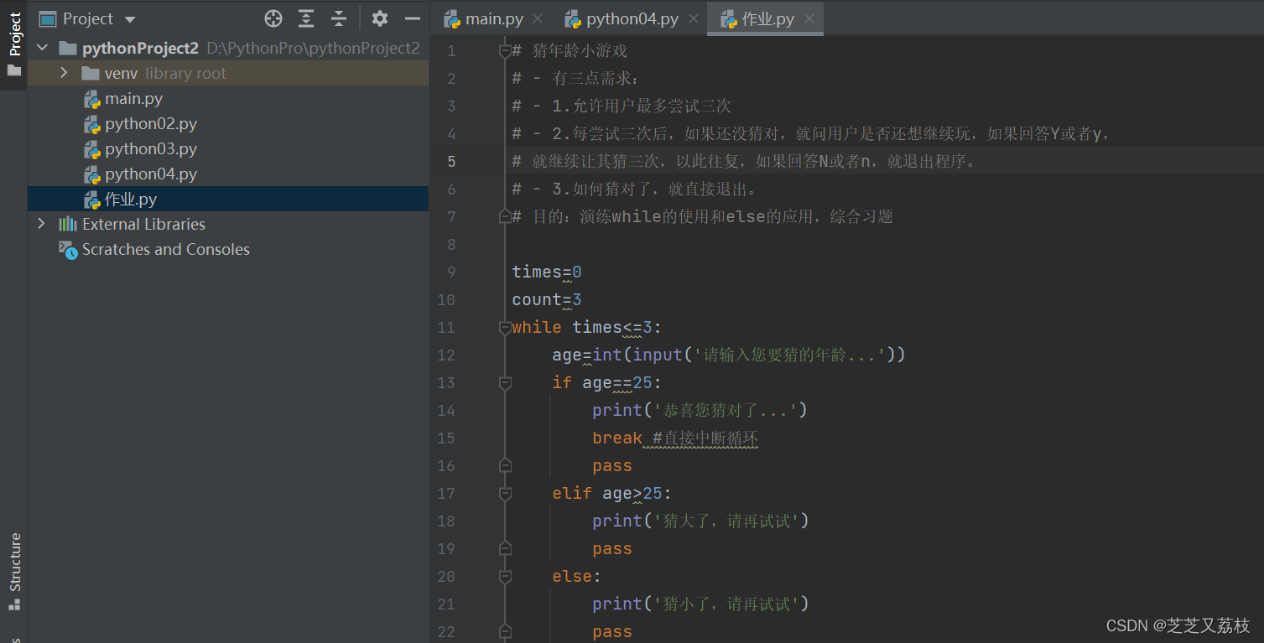
Task: Click line number 11 in the gutter
Action: (x=446, y=327)
